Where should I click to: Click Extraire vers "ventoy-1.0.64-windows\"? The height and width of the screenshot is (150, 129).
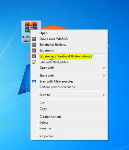(69, 56)
